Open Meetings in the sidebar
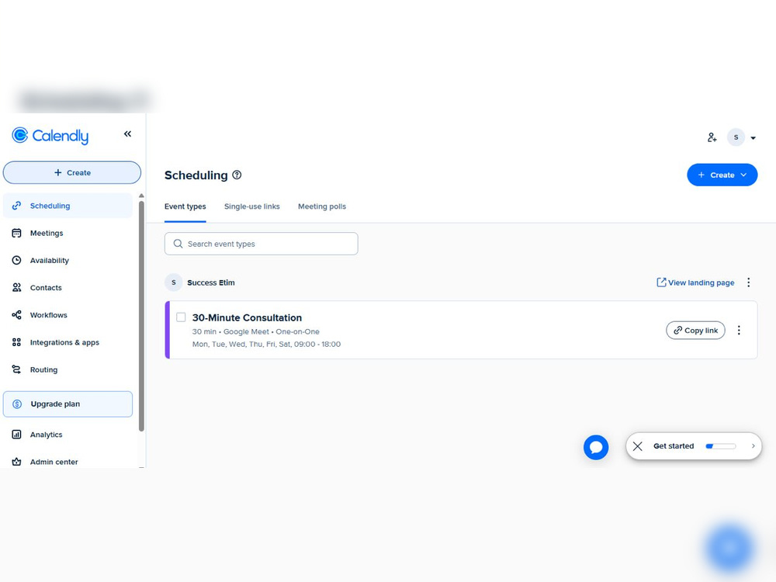This screenshot has width=776, height=582. point(68,233)
